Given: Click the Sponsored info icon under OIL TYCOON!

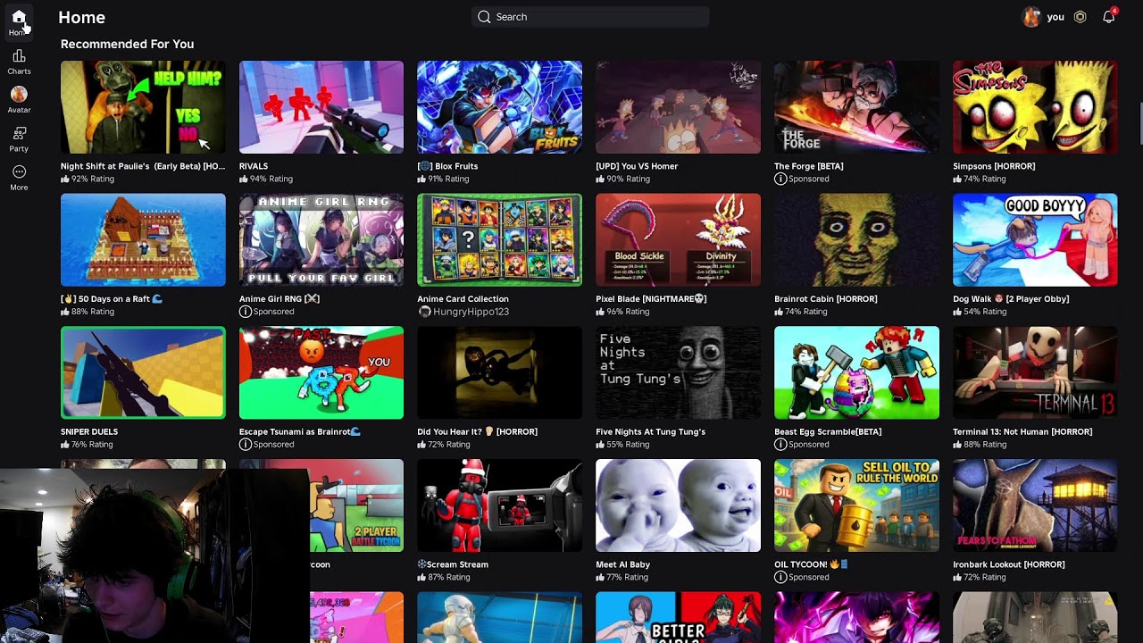Looking at the screenshot, I should tap(780, 577).
